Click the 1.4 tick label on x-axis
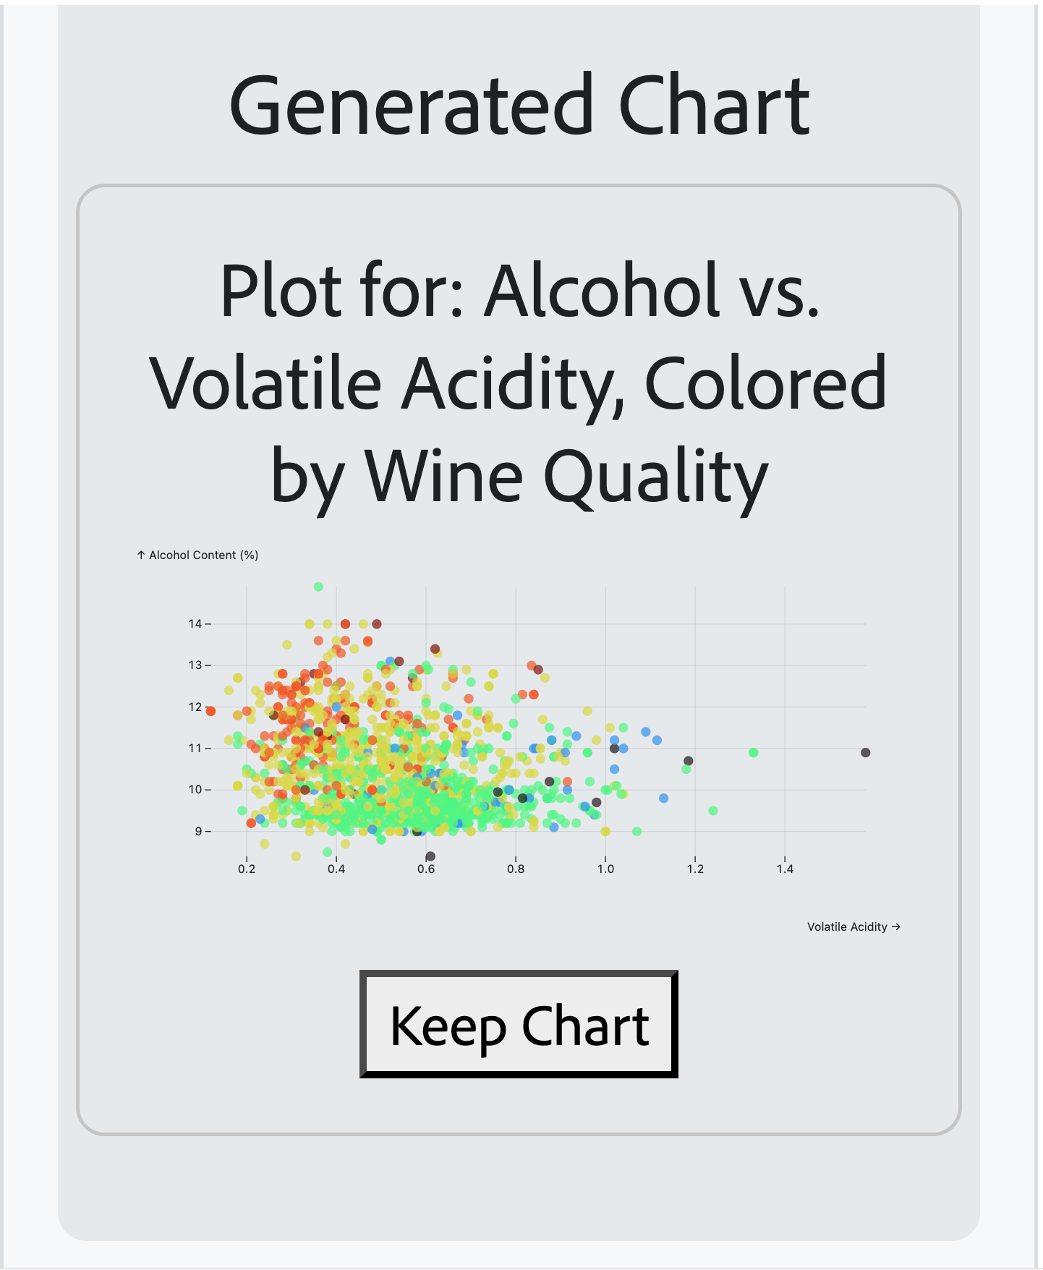The width and height of the screenshot is (1043, 1270). tap(785, 869)
